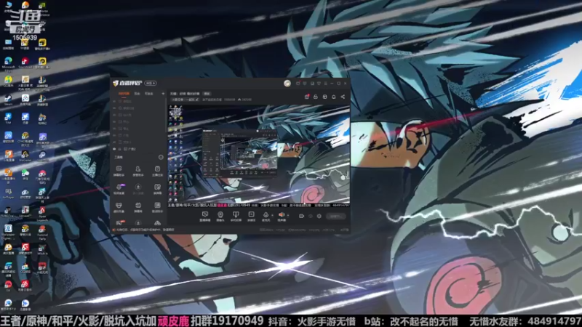
Task: Click the notice text in the app status bar
Action: click(x=145, y=230)
